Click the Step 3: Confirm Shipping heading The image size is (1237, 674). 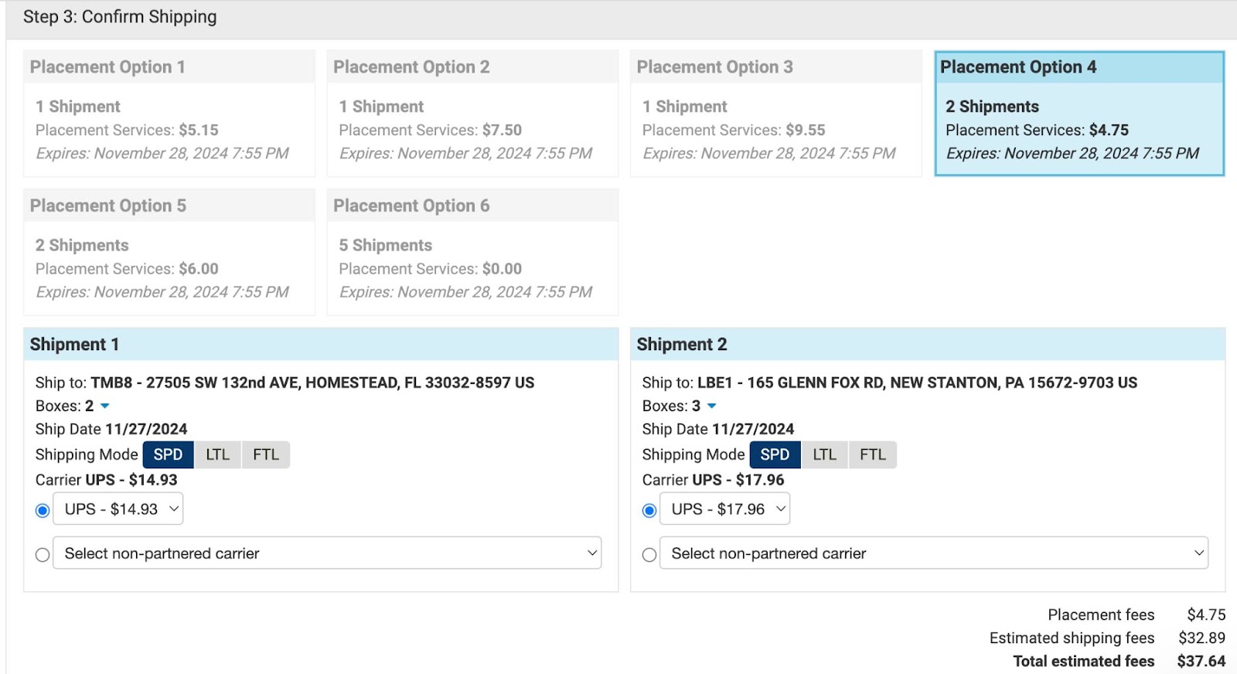[120, 17]
